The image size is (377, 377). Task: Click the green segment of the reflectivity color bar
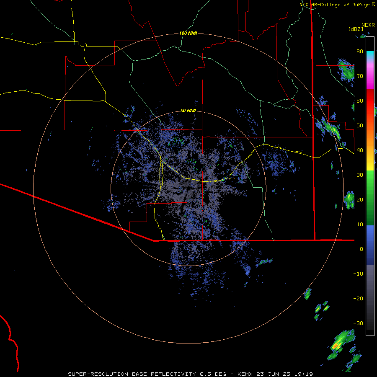click(x=370, y=198)
